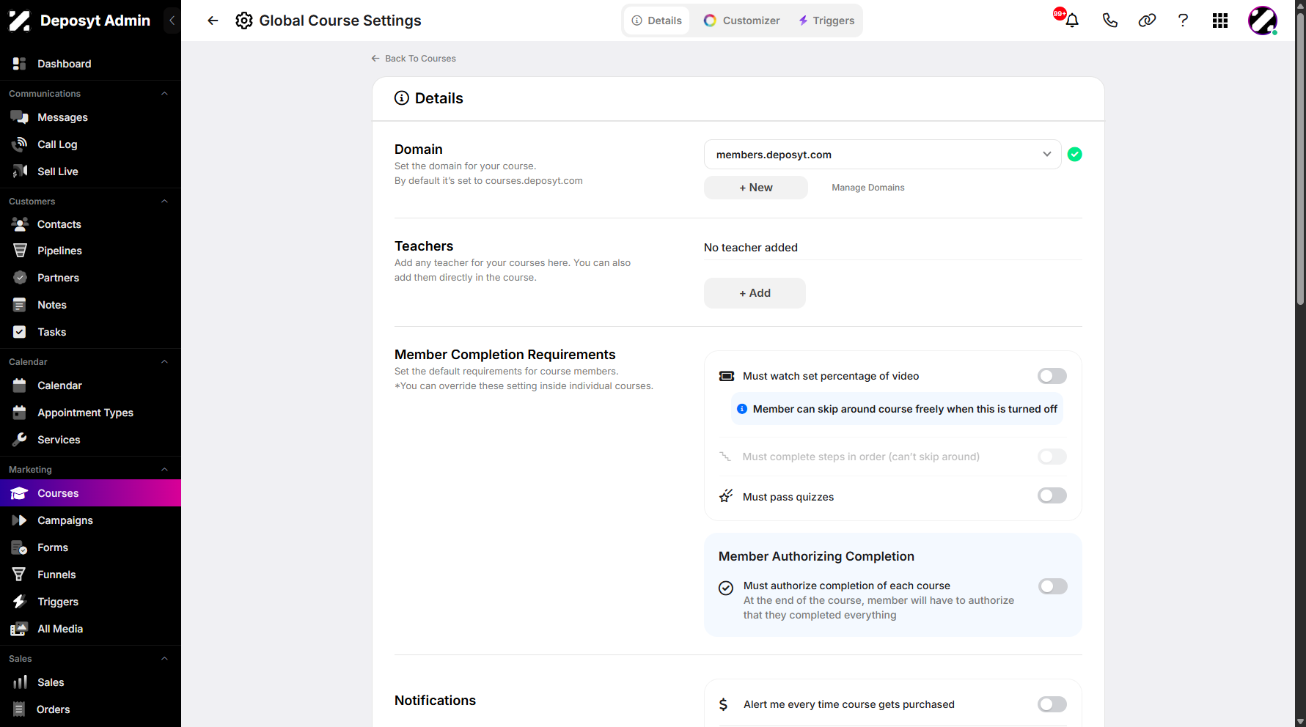
Task: Open the notifications bell icon
Action: tap(1071, 21)
